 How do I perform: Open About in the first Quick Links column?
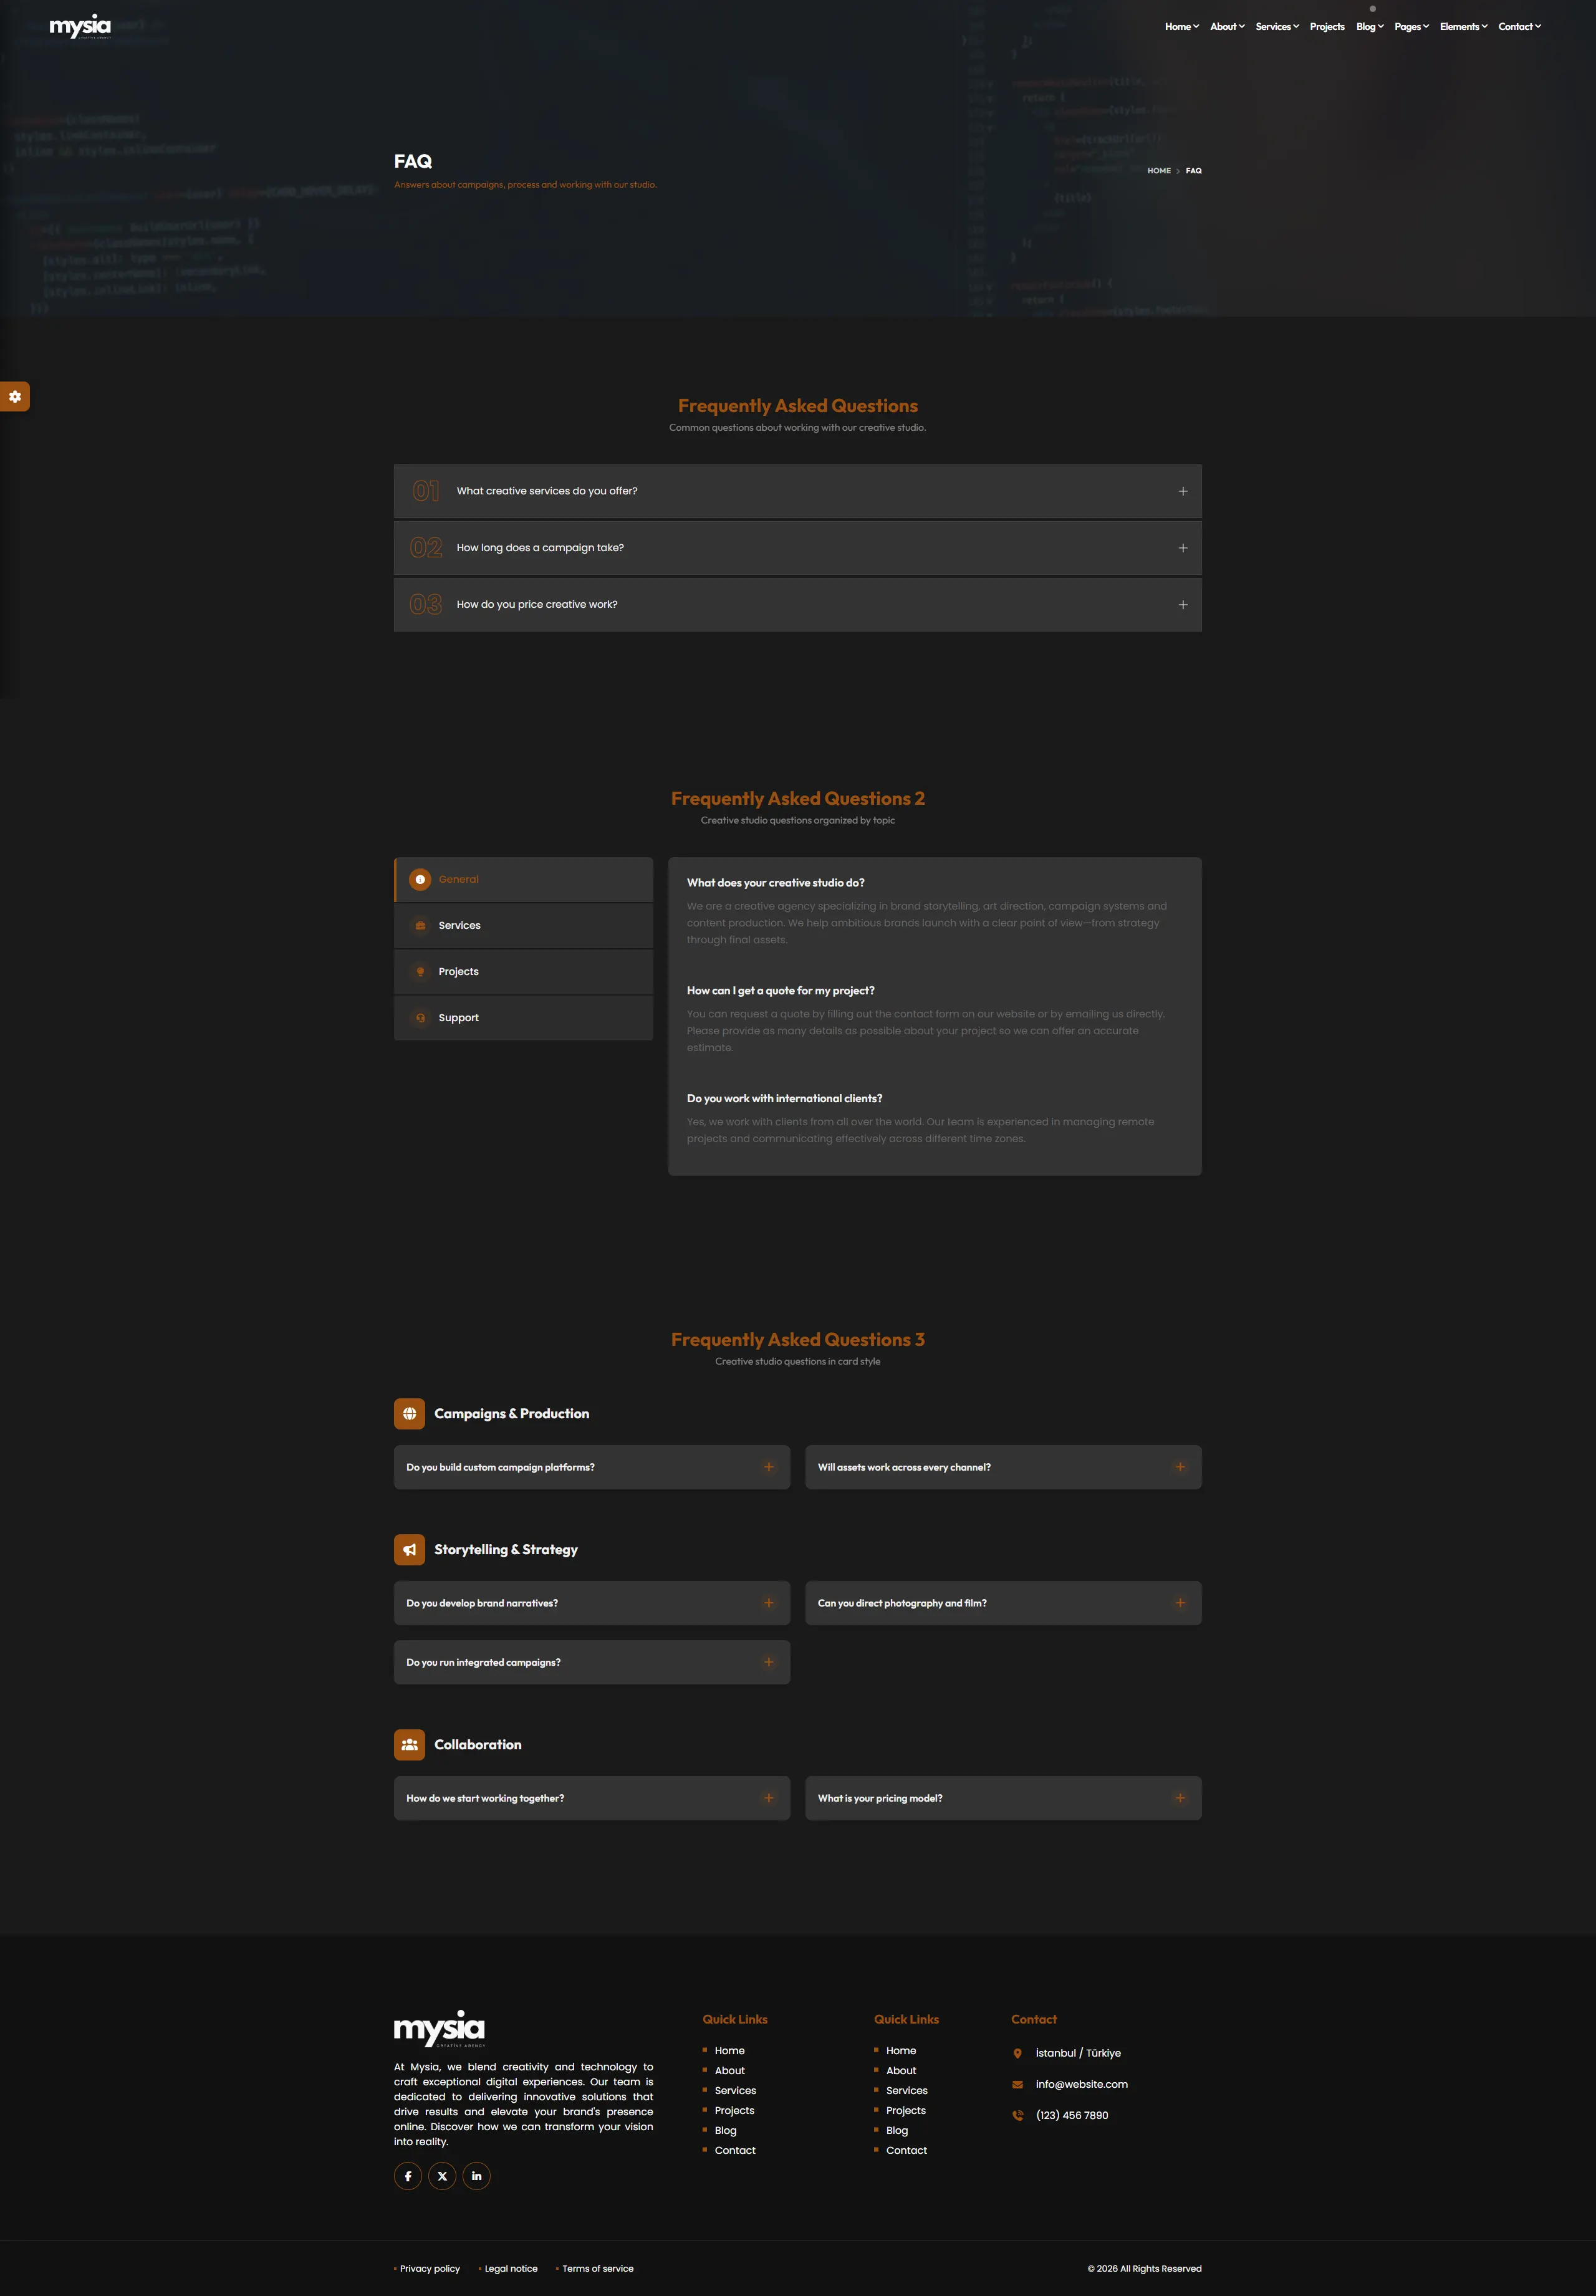730,2071
